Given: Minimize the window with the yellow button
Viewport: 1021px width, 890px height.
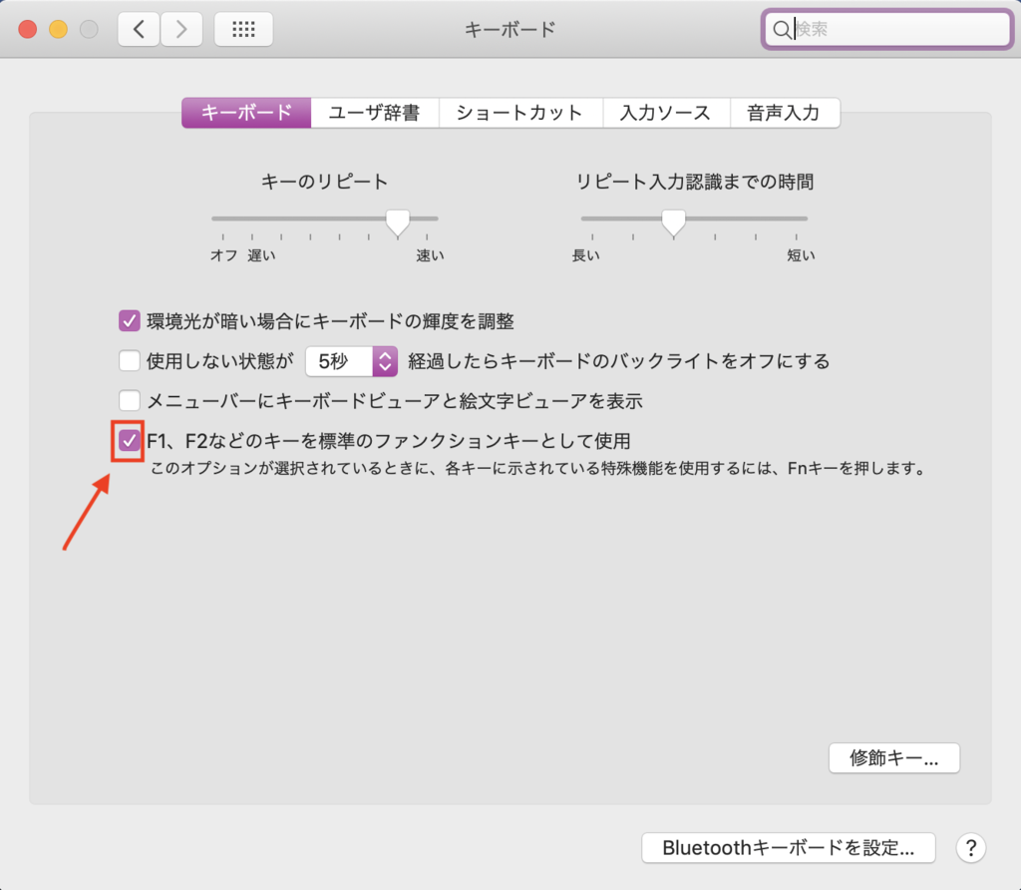Looking at the screenshot, I should point(58,29).
